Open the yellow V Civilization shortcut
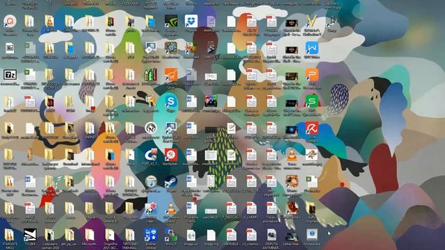This screenshot has height=250, width=445. click(311, 22)
